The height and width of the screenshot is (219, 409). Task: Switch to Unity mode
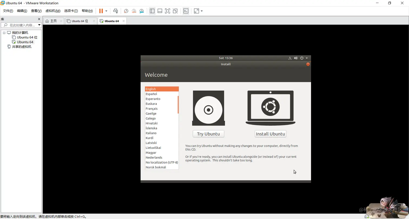coord(175,11)
